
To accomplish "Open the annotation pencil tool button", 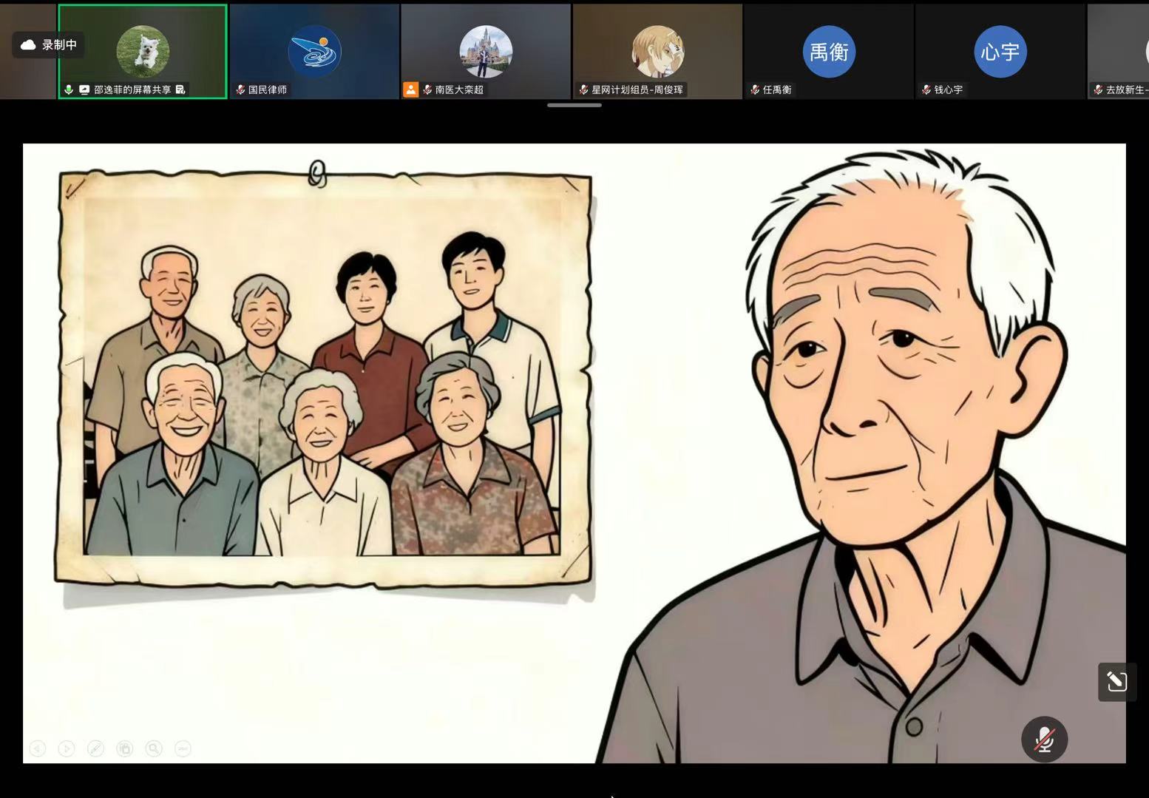I will [x=1116, y=681].
